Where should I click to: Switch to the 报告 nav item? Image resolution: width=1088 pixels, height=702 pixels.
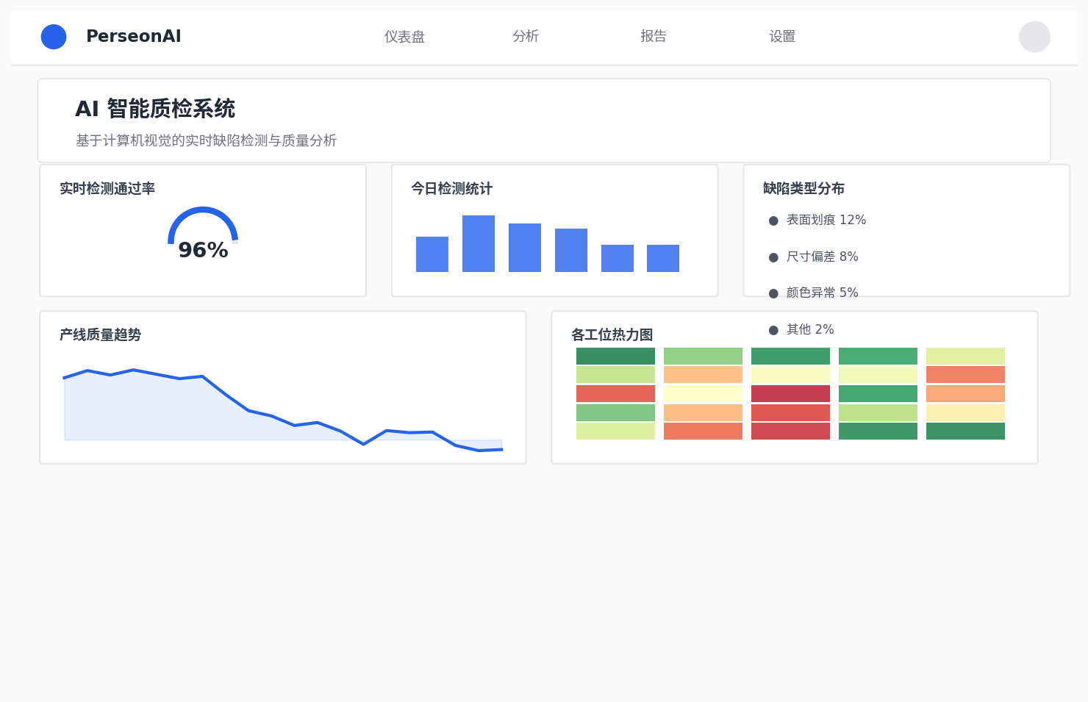[654, 36]
